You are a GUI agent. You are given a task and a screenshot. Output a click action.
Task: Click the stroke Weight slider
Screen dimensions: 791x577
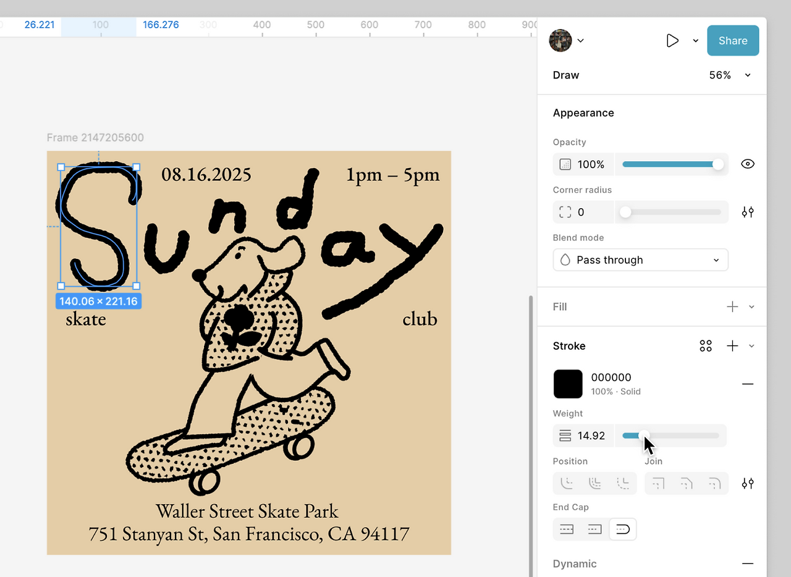click(x=670, y=436)
